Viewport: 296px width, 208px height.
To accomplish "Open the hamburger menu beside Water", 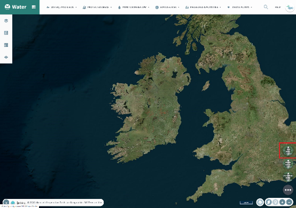I will (x=34, y=7).
